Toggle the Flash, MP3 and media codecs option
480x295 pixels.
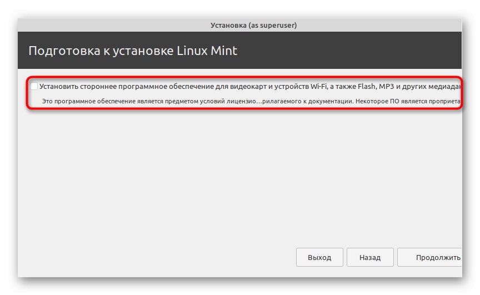pyautogui.click(x=34, y=86)
